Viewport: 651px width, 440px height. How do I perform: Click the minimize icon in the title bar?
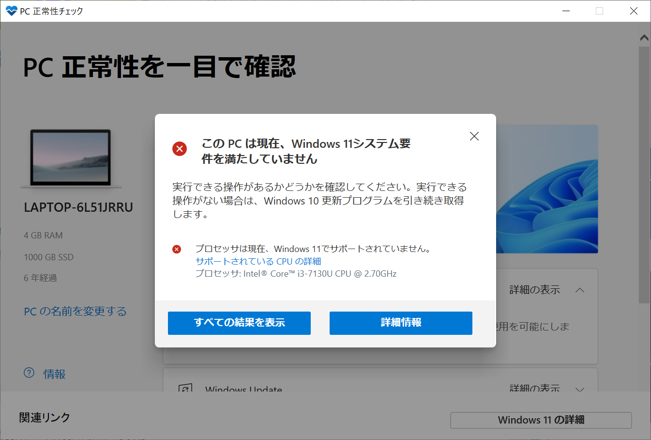566,10
